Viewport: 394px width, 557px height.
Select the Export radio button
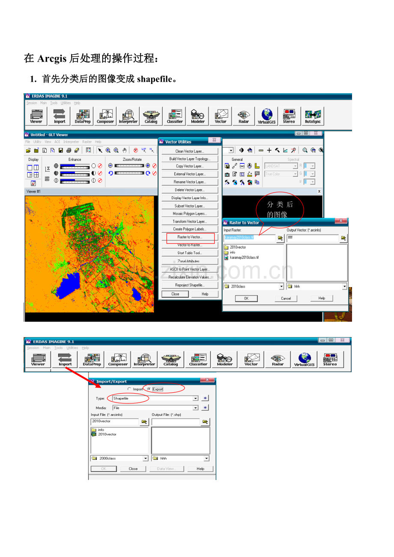click(149, 389)
